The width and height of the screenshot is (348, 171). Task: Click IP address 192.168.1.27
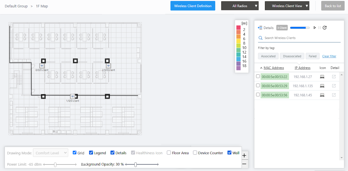(x=303, y=77)
